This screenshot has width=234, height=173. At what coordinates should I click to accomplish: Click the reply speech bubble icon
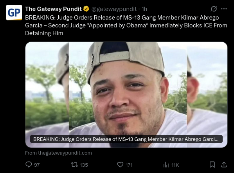coord(29,164)
